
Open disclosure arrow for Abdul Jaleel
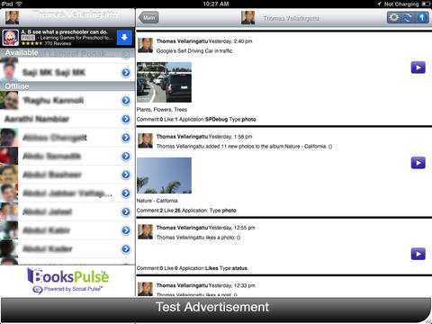(x=126, y=211)
